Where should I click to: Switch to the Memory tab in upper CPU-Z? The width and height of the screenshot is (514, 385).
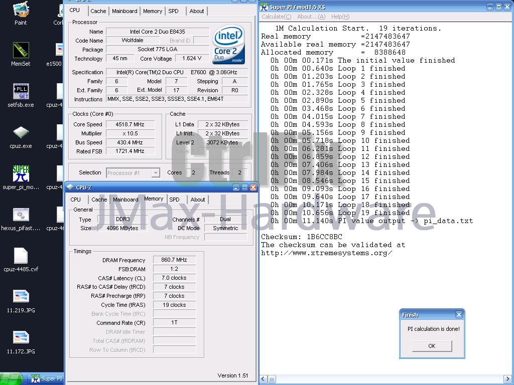pos(153,11)
